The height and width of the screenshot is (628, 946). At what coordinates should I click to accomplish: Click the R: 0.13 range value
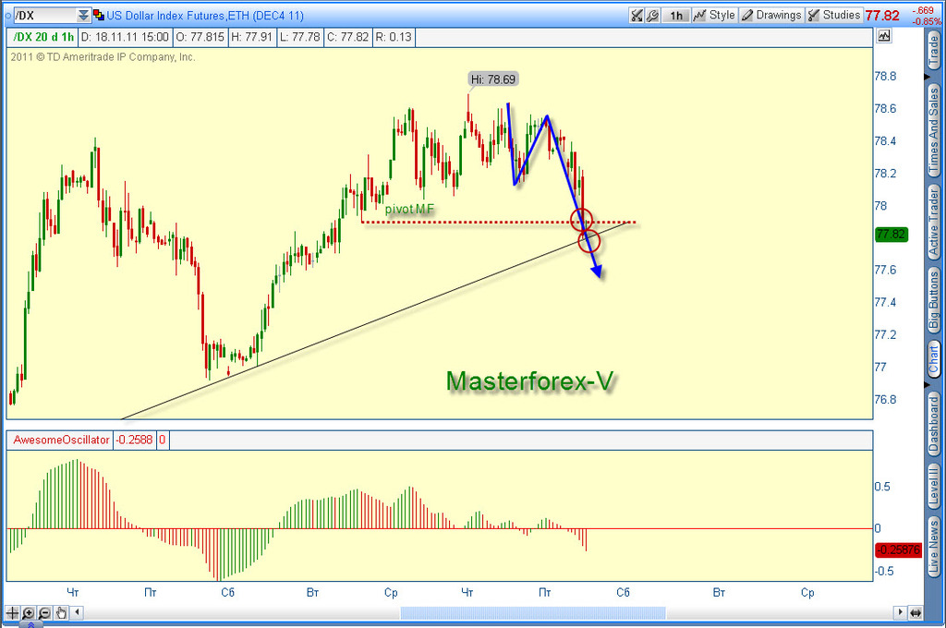(x=394, y=37)
